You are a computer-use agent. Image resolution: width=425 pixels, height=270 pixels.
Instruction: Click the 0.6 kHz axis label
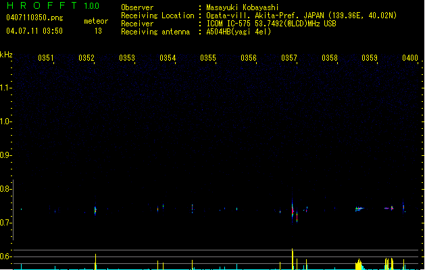tap(5, 256)
